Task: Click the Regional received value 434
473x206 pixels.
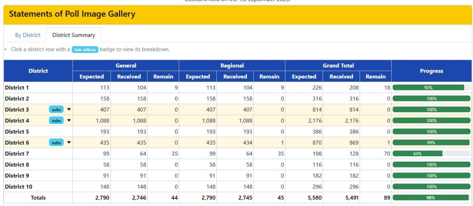Action: pos(247,143)
